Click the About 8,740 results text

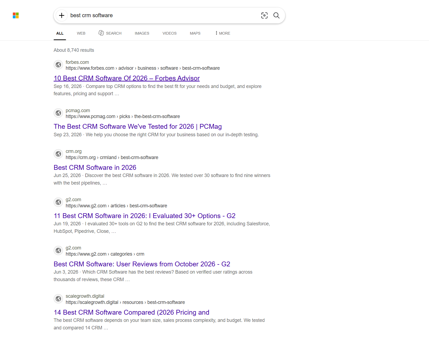pyautogui.click(x=74, y=50)
